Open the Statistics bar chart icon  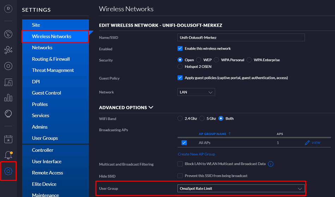8,98
